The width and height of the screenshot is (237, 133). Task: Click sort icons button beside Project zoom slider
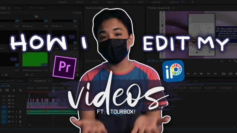pos(32,75)
